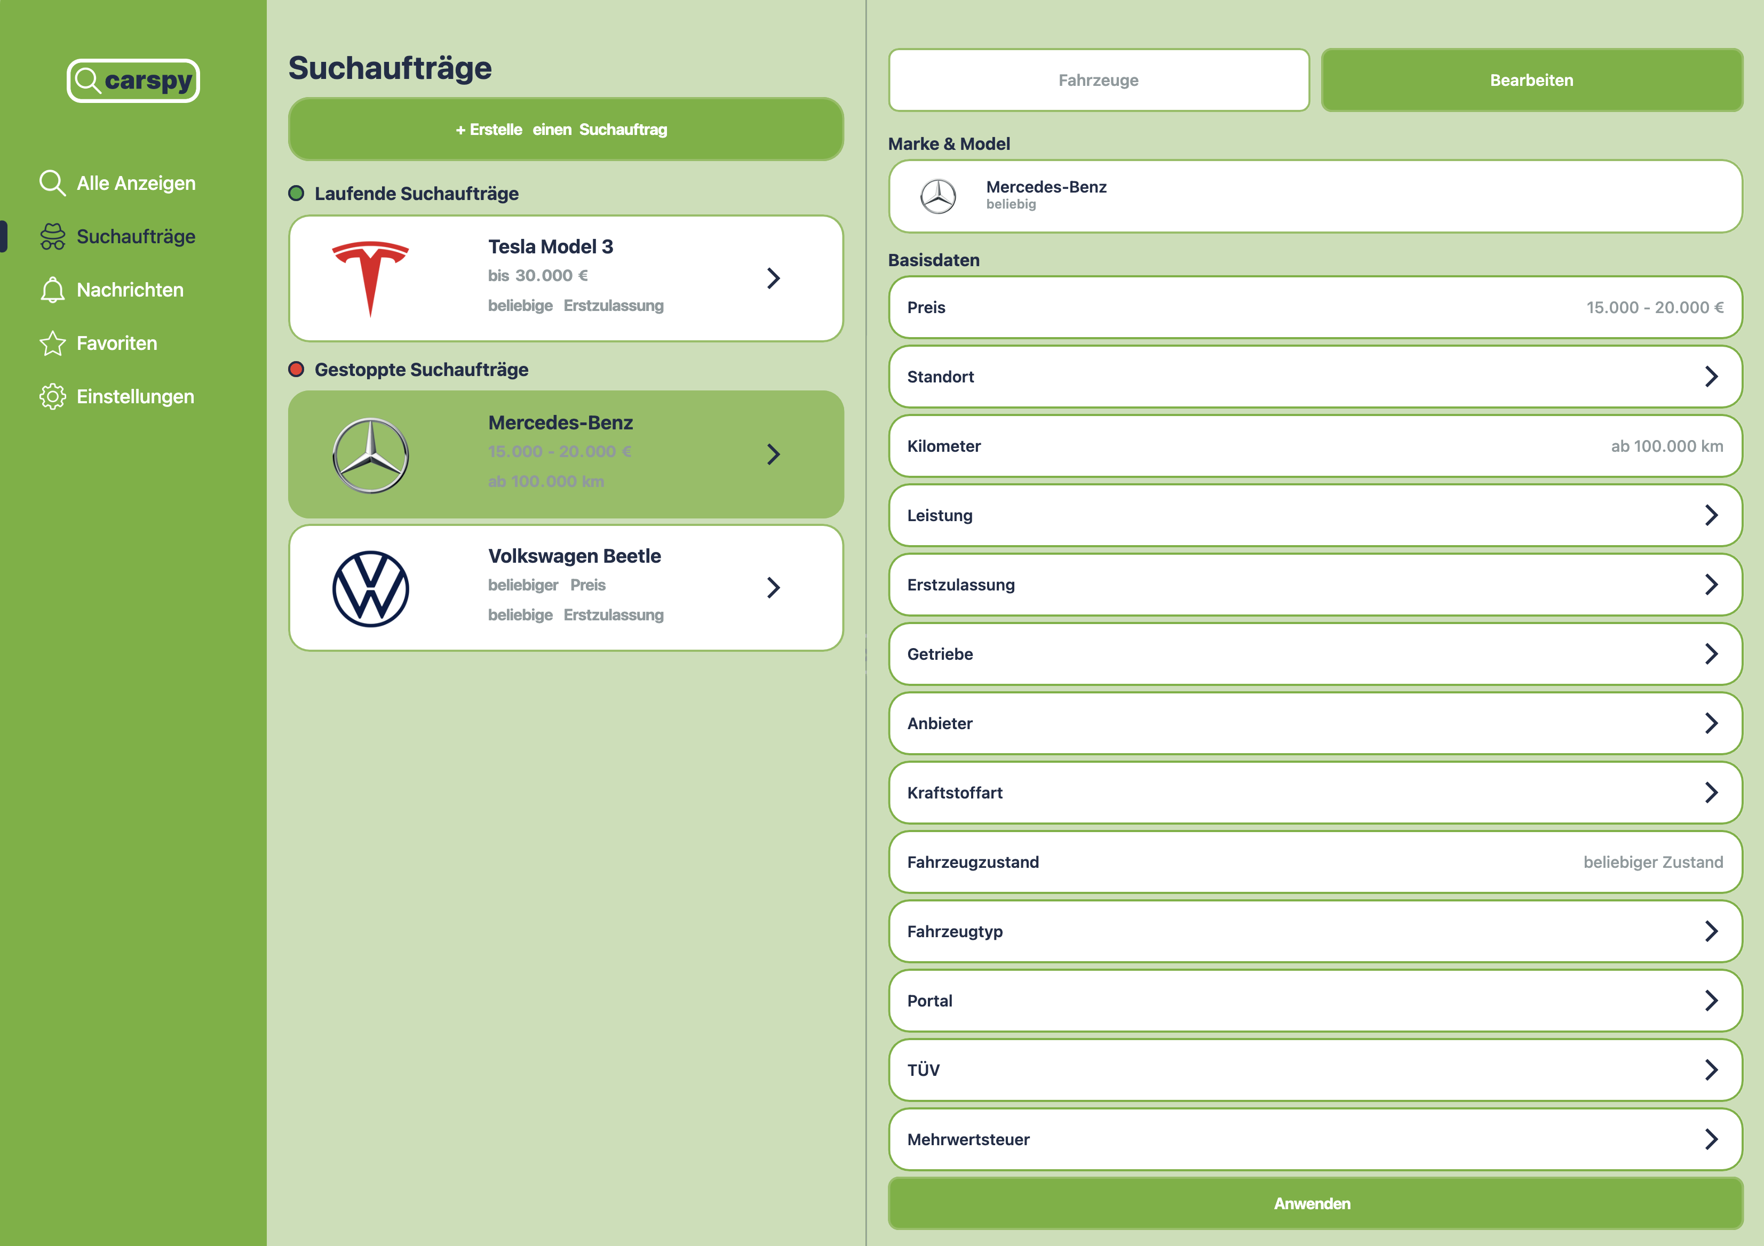Click the spy icon beside Suchaufträge

[52, 237]
